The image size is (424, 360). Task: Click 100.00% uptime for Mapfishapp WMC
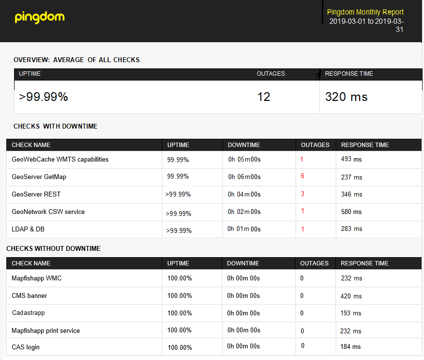[x=180, y=278]
